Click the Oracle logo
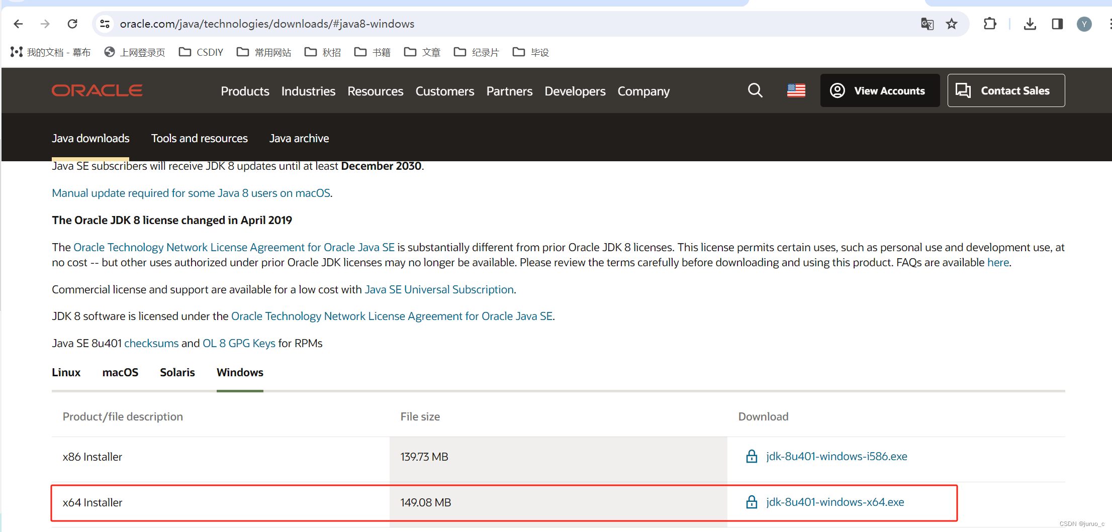The height and width of the screenshot is (532, 1112). 97,90
